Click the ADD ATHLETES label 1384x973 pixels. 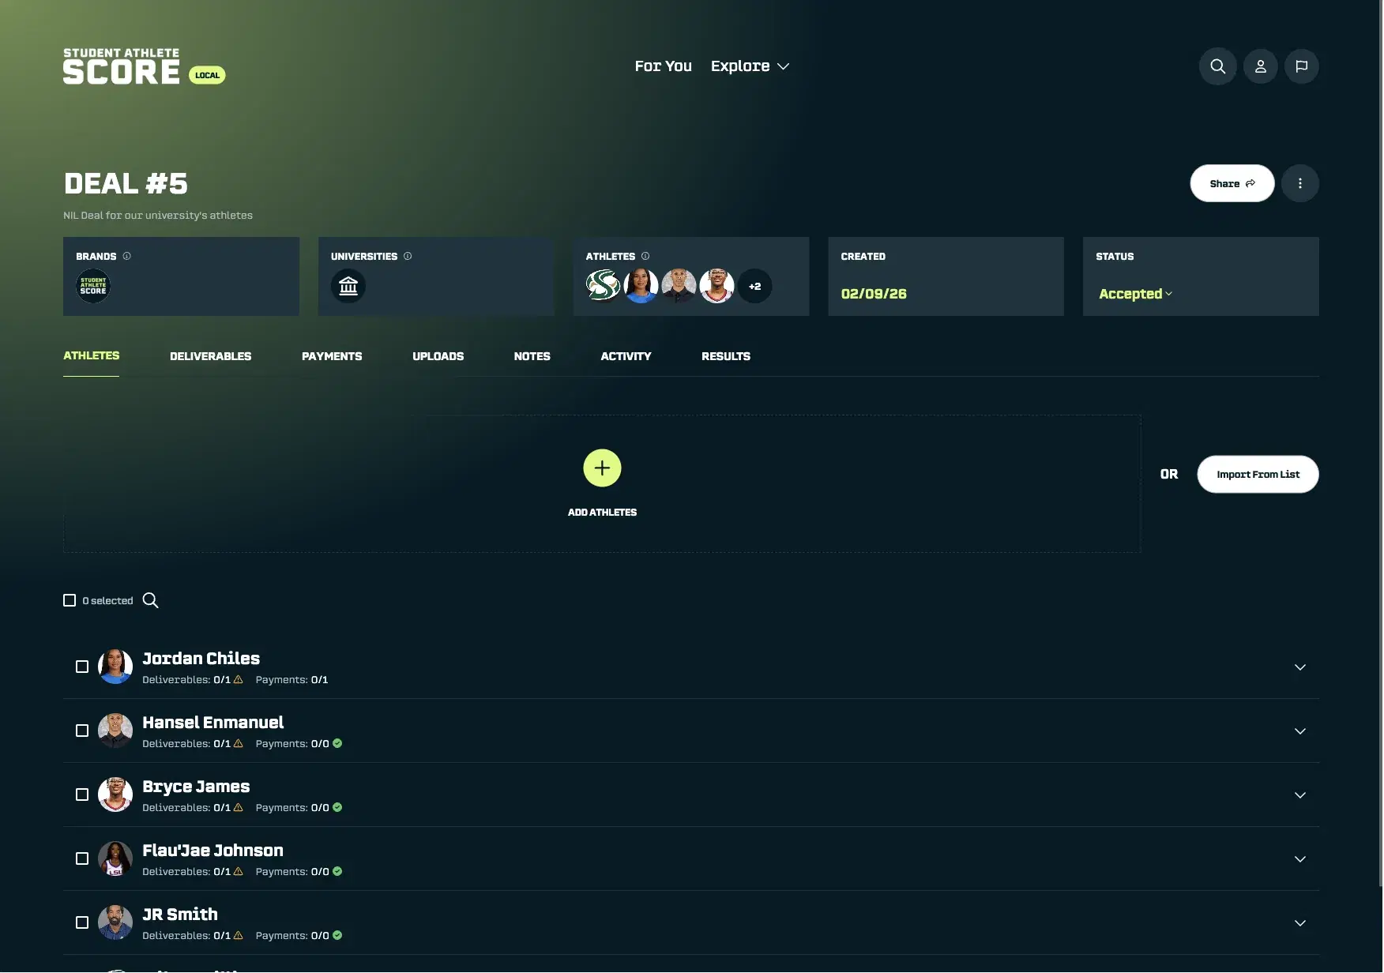[602, 513]
